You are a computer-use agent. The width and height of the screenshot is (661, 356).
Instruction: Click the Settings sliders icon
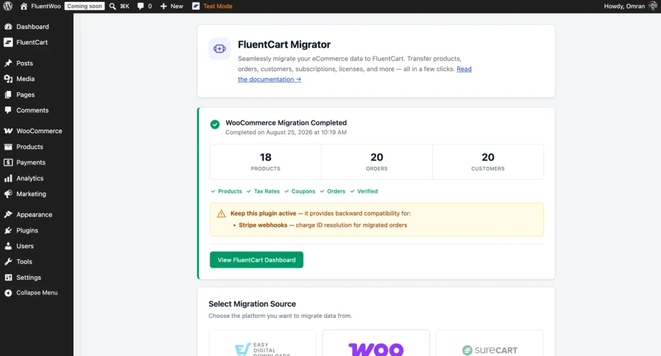8,278
